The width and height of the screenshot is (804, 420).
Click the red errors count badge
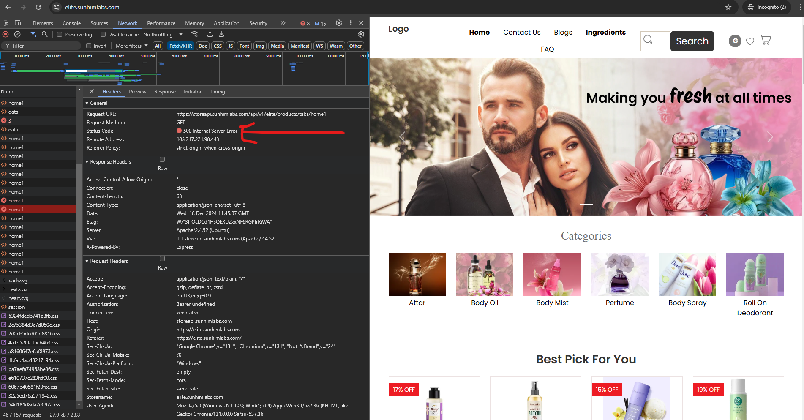(x=305, y=23)
